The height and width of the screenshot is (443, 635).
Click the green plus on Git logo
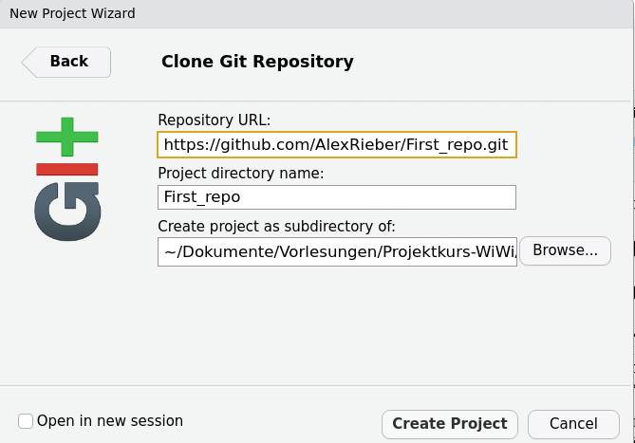tap(67, 138)
